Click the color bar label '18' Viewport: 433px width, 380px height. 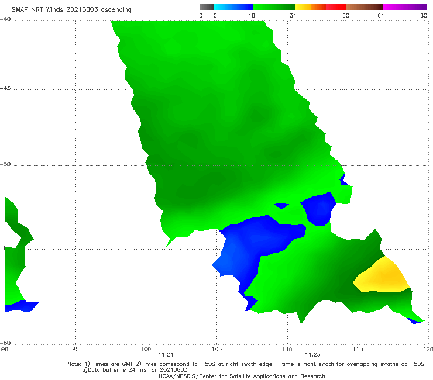252,15
